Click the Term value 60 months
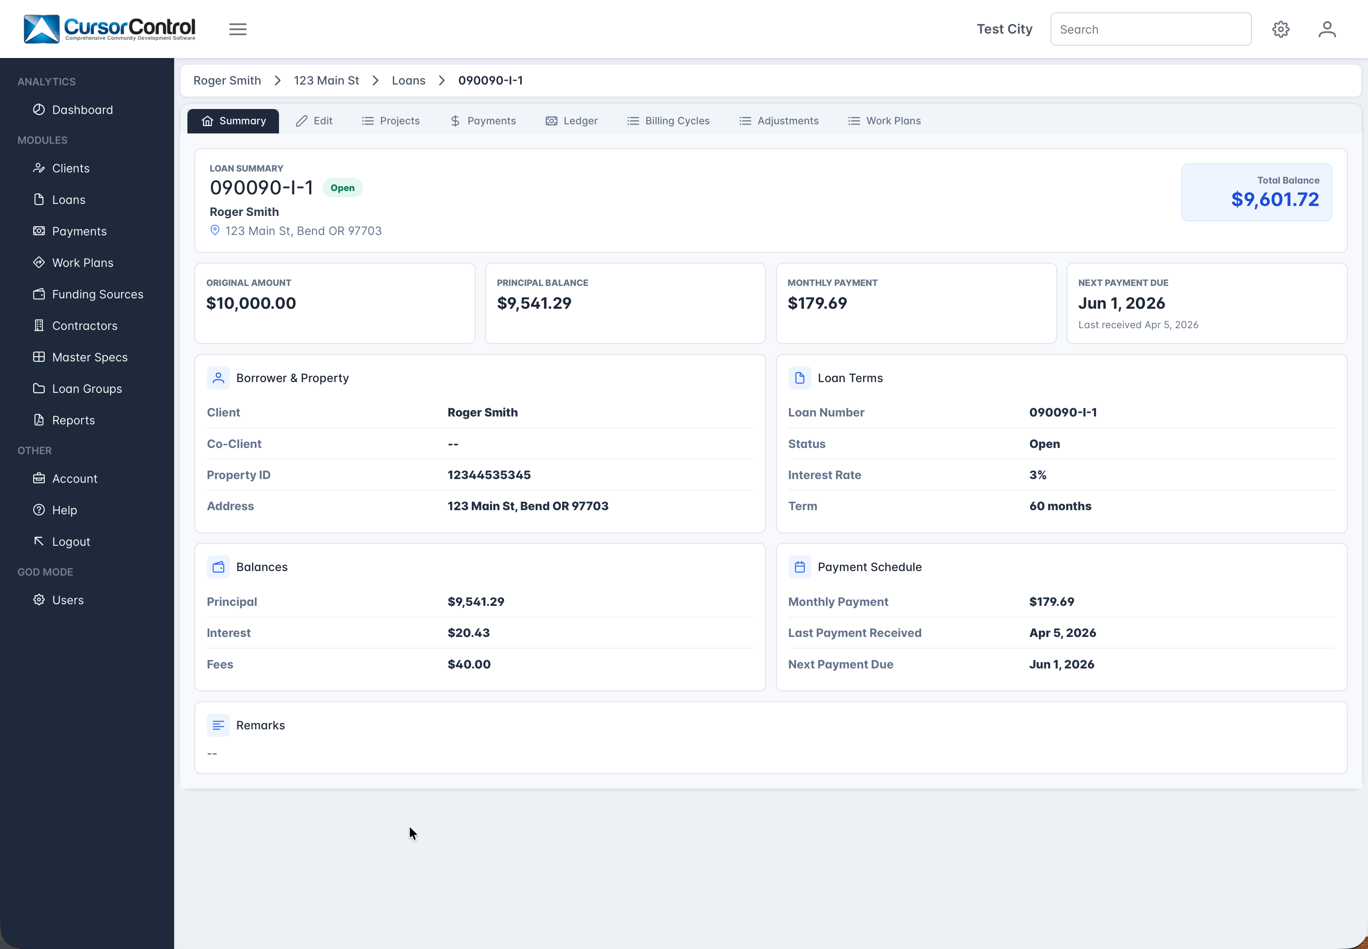 tap(1060, 506)
